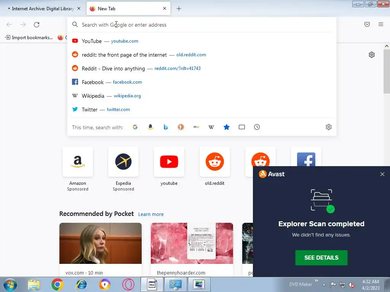Expand the taskbar toolbar chevron
The height and width of the screenshot is (292, 390).
click(316, 281)
